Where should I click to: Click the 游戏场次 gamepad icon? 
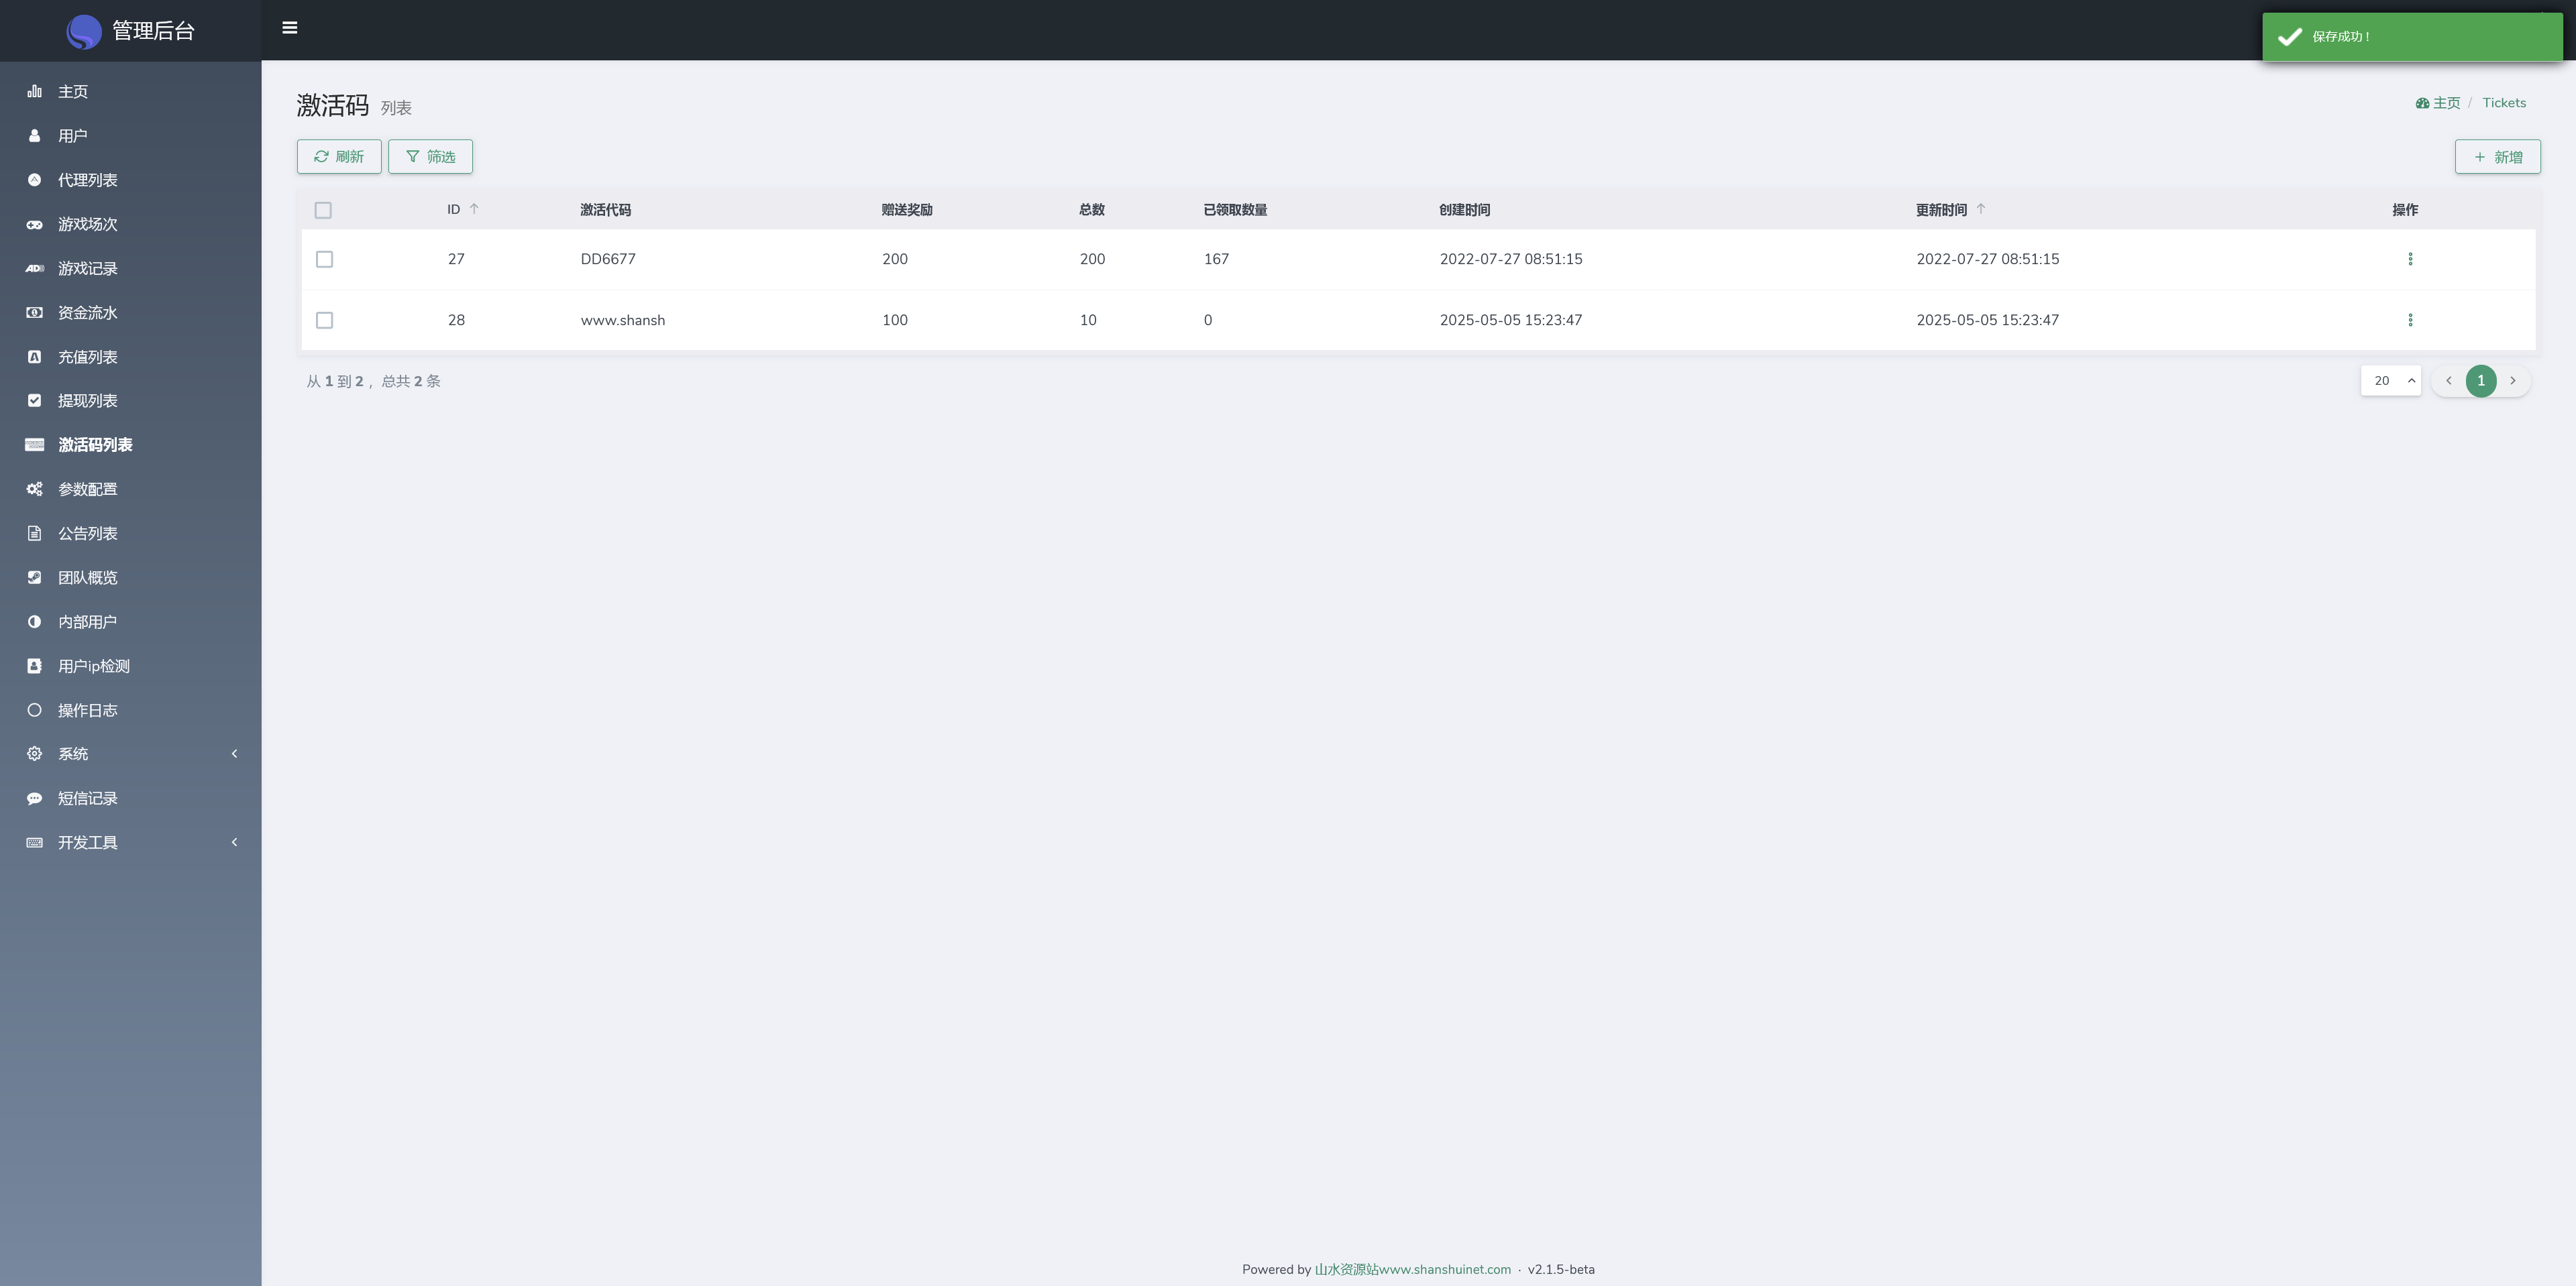point(35,224)
